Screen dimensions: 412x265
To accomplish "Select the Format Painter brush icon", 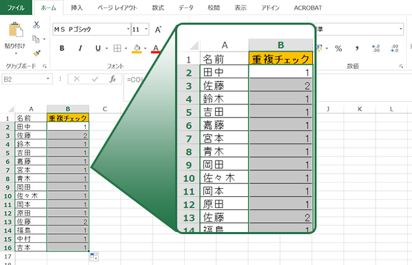I will pos(36,53).
